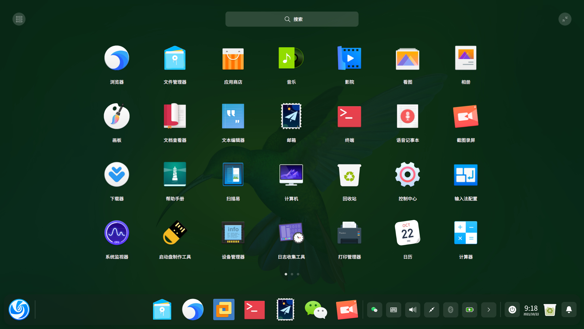The image size is (584, 329).
Task: Open volume control in dock tray
Action: click(x=412, y=310)
